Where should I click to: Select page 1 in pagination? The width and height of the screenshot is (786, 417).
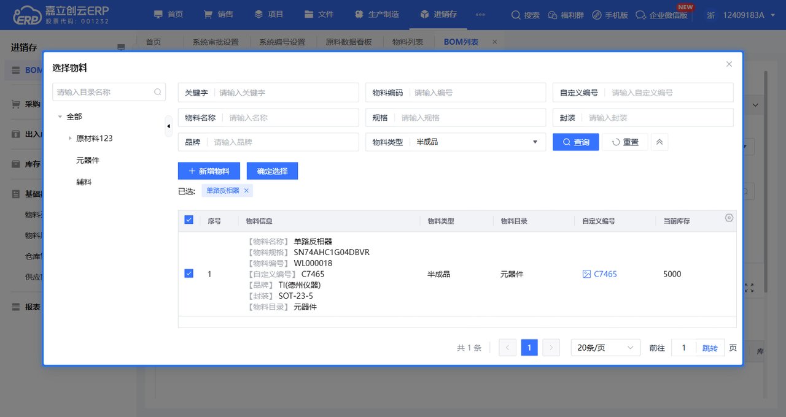coord(529,348)
